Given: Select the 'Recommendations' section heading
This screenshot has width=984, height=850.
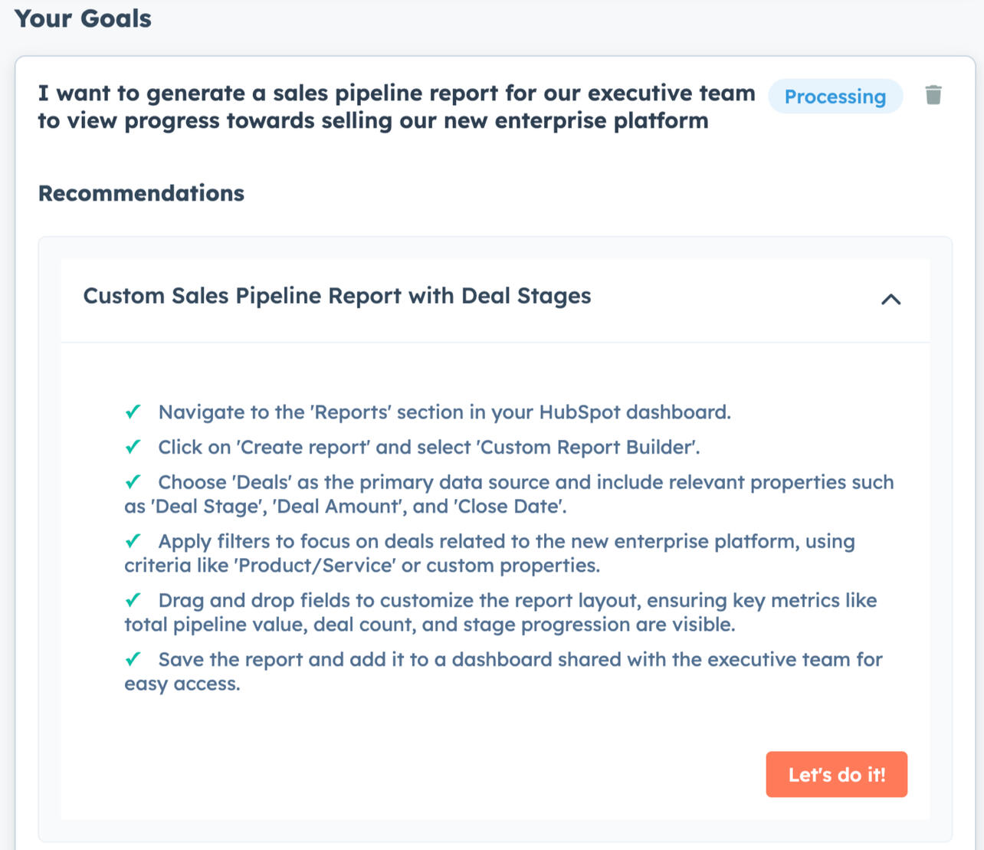Looking at the screenshot, I should (x=141, y=193).
